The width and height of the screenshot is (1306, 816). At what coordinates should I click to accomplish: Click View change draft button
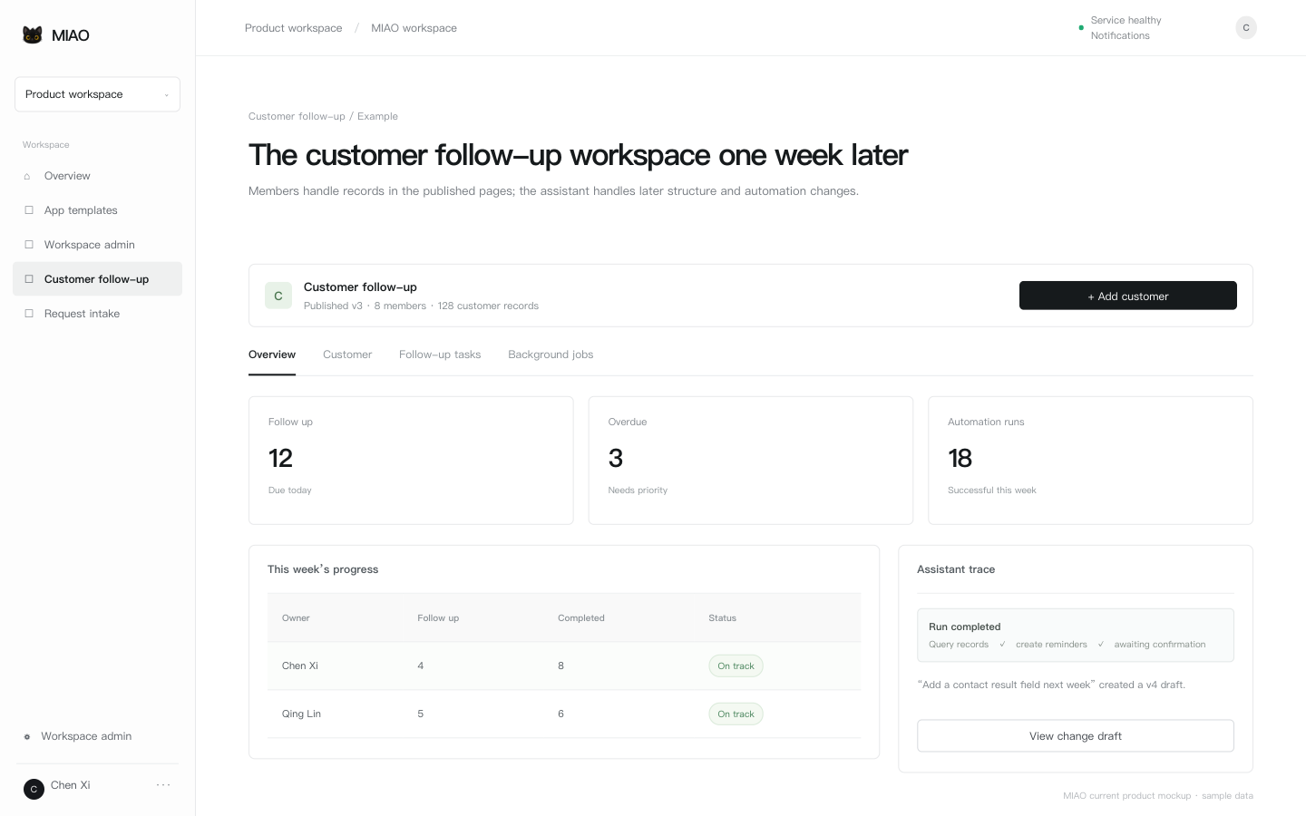(1076, 736)
